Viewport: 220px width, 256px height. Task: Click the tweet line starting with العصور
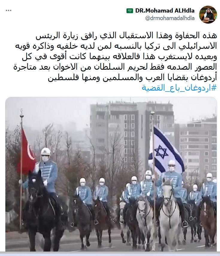tap(115, 67)
